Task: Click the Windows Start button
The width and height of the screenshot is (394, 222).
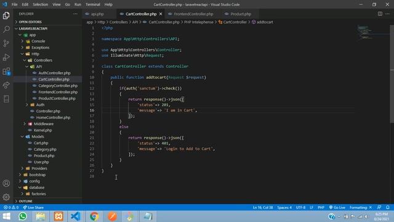Action: [x=7, y=216]
